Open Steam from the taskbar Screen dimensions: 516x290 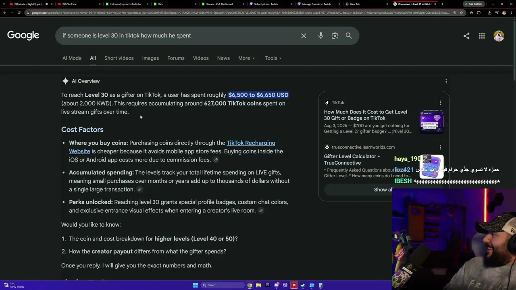[x=303, y=285]
